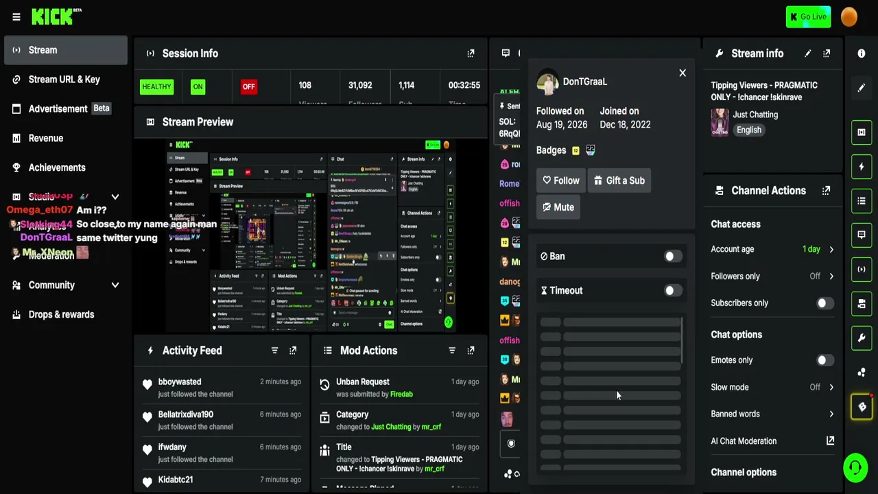Expand the Studio section in the sidebar
The width and height of the screenshot is (878, 494).
click(115, 197)
